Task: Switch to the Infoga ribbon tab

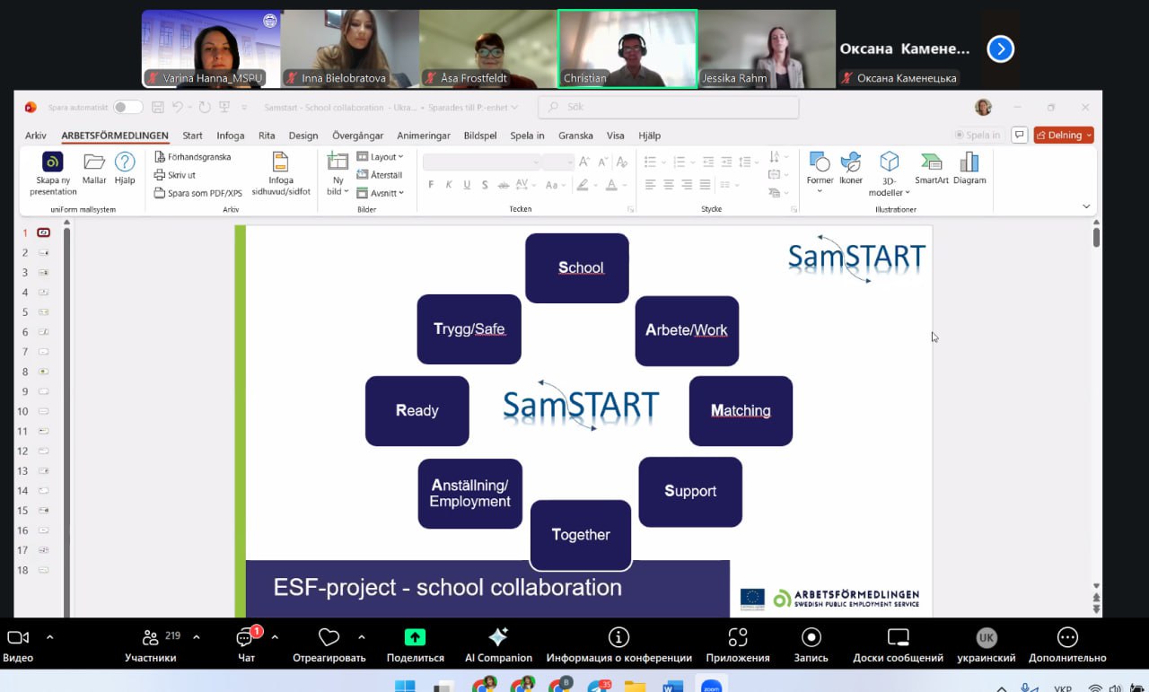Action: pos(231,136)
